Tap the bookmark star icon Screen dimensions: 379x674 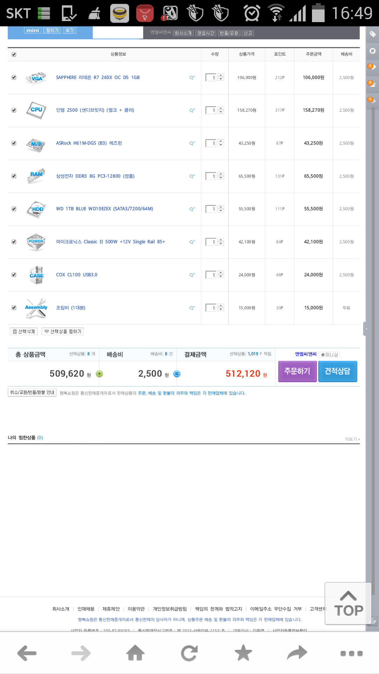point(243,653)
